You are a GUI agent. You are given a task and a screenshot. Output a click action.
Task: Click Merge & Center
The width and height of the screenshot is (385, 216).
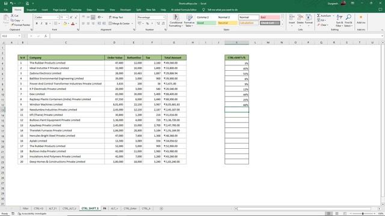[119, 23]
